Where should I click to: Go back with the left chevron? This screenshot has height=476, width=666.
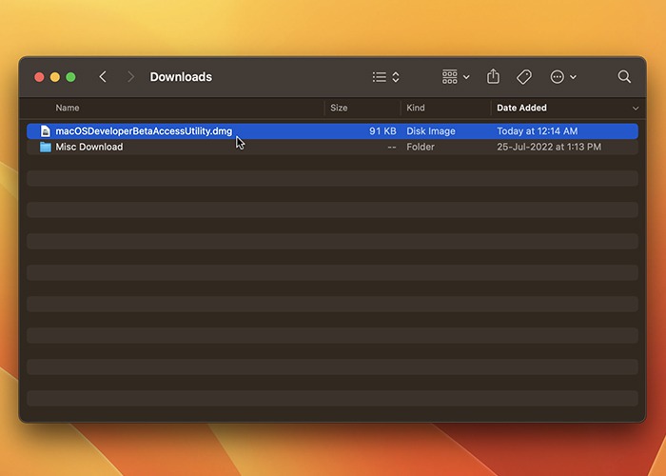point(103,77)
